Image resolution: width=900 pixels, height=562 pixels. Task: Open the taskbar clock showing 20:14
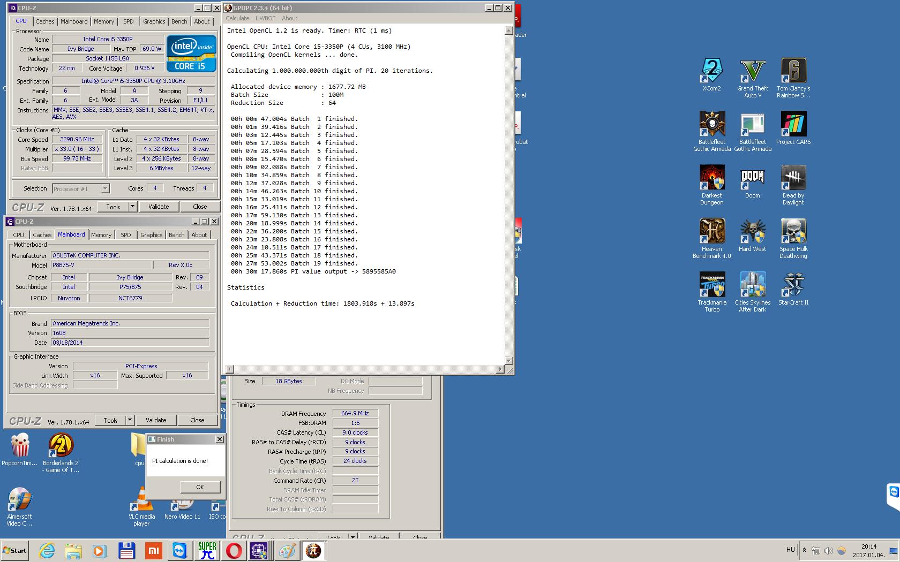coord(869,551)
